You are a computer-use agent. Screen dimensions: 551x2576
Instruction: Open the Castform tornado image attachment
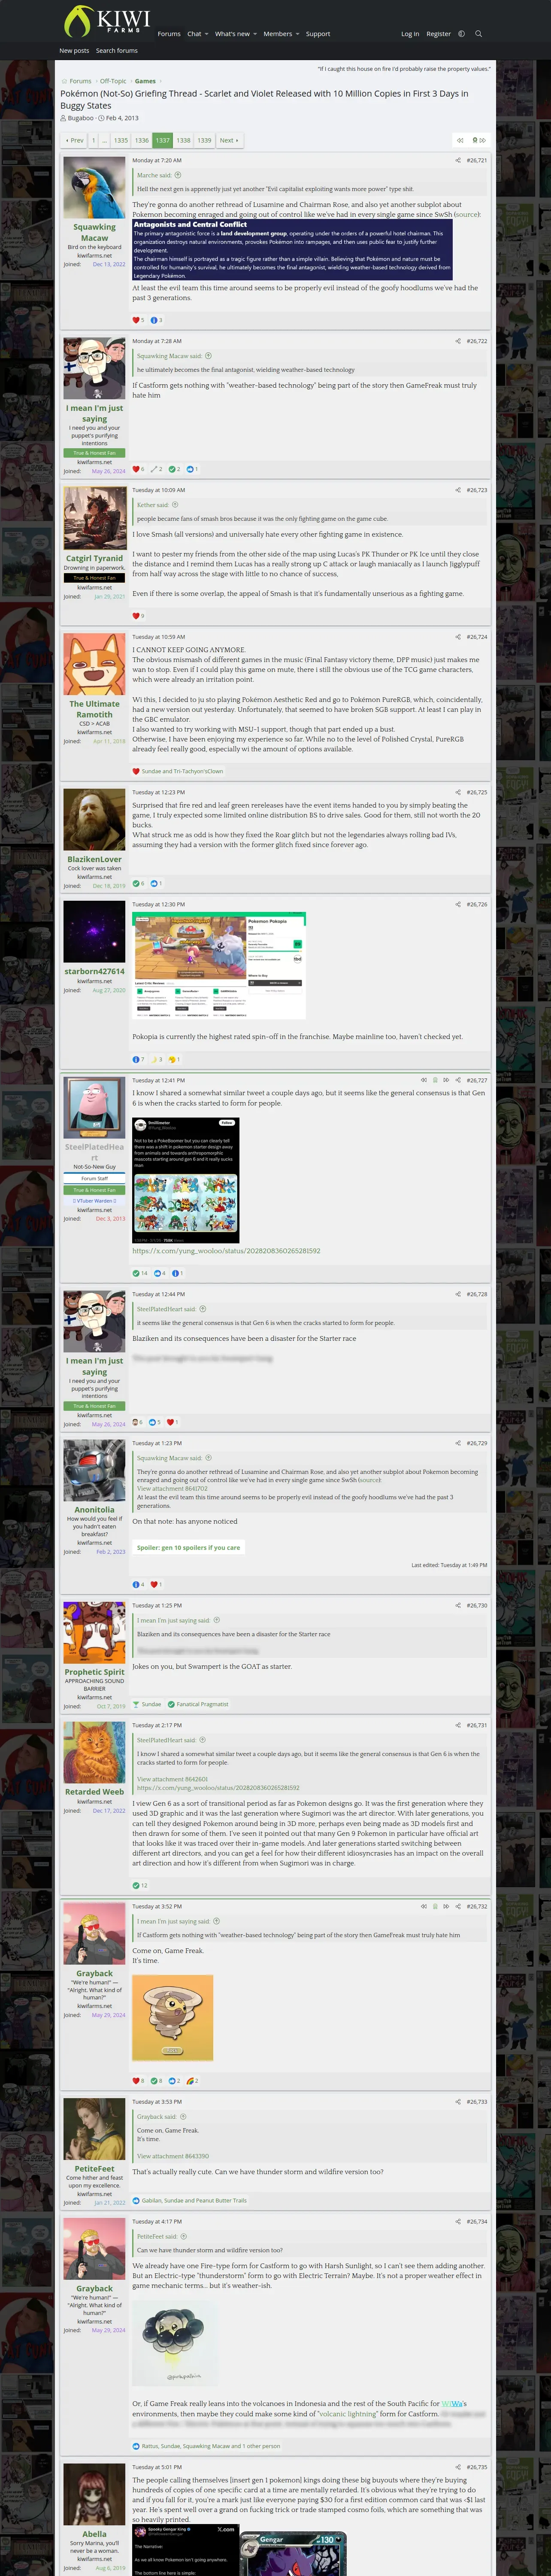[x=172, y=2018]
